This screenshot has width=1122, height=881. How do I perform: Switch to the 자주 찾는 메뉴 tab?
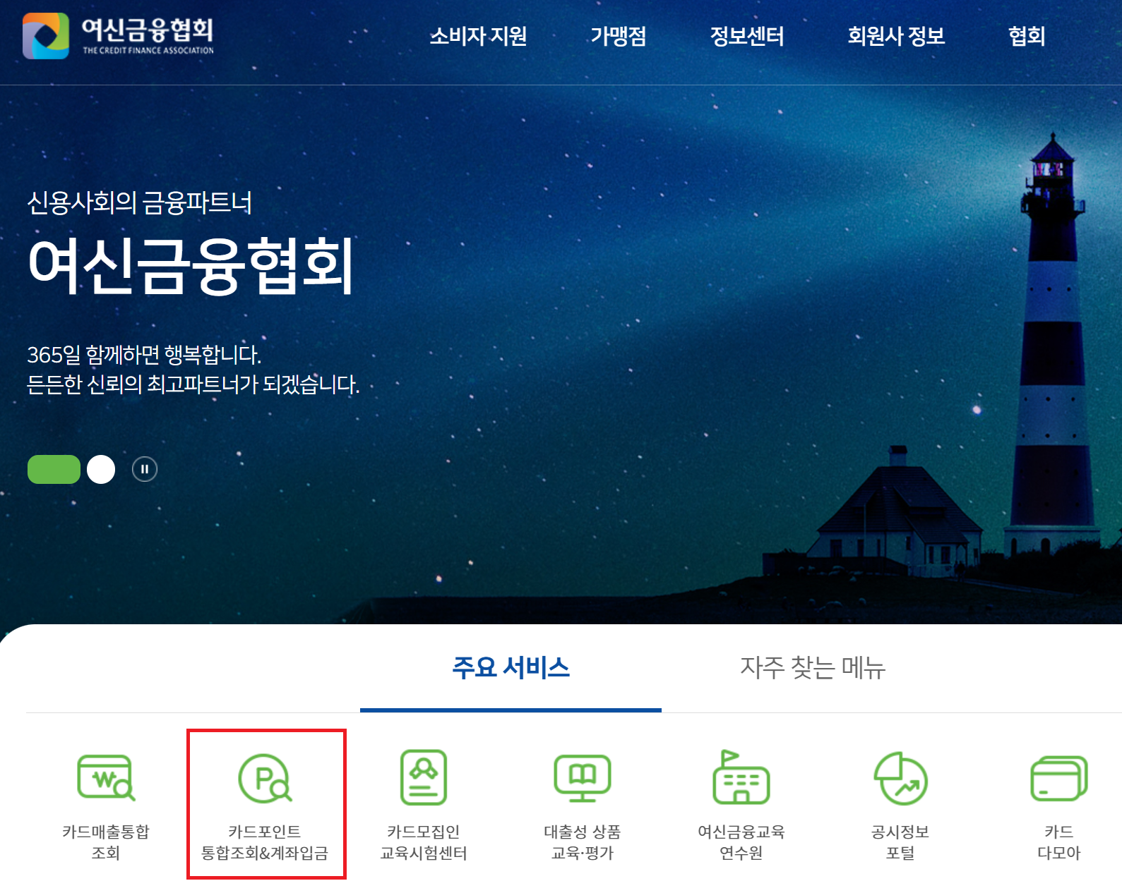(x=813, y=668)
